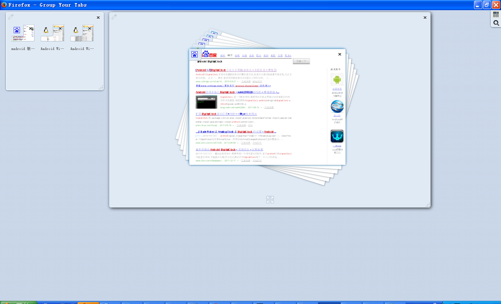This screenshot has height=304, width=501.
Task: Click the "android 教…" tab title label
Action: pyautogui.click(x=23, y=49)
